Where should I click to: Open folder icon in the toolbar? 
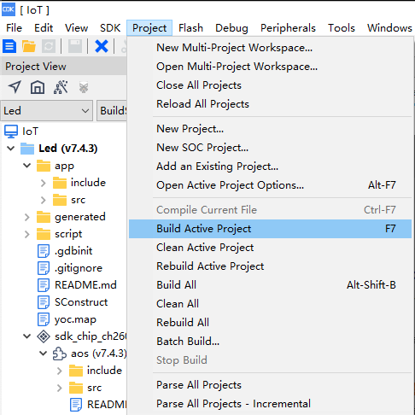point(29,46)
